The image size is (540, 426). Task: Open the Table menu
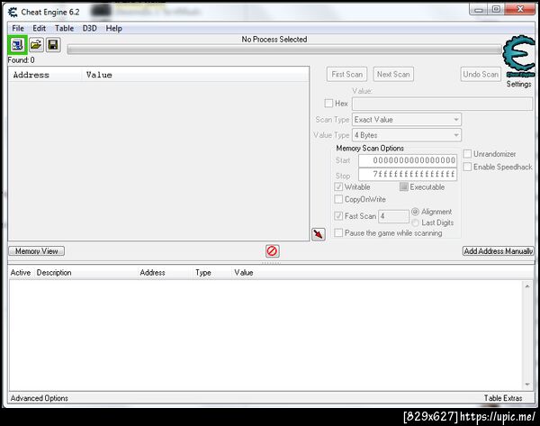pyautogui.click(x=65, y=28)
